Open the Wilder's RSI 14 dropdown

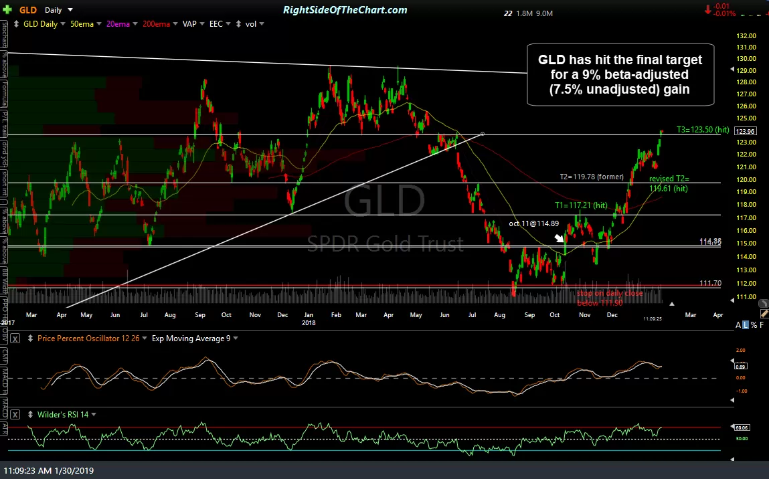94,415
